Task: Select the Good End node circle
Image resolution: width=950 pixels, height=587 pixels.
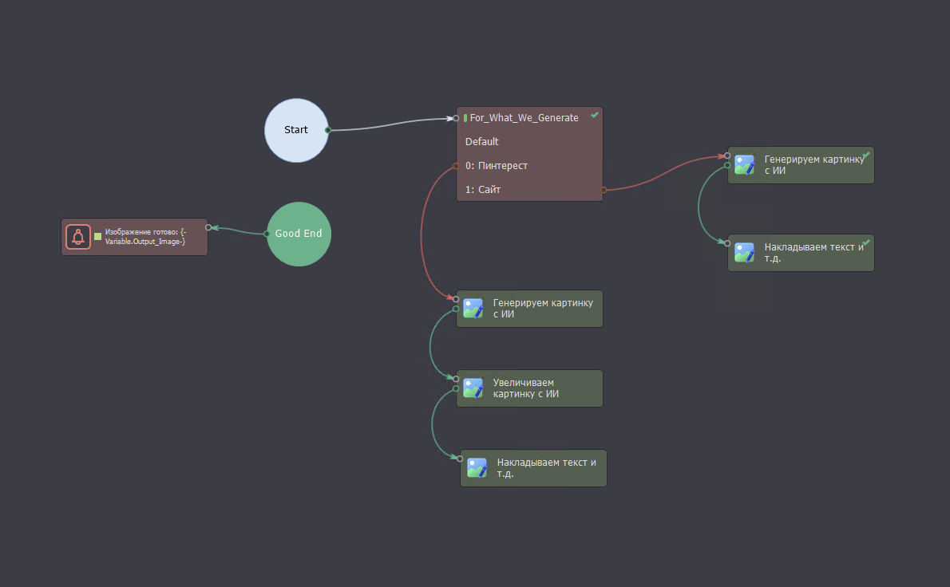Action: coord(299,234)
